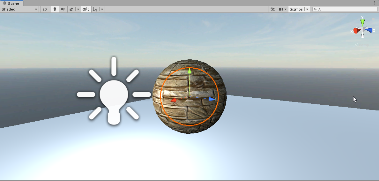Image resolution: width=379 pixels, height=181 pixels.
Task: Open the scene camera settings
Action: pyautogui.click(x=282, y=9)
